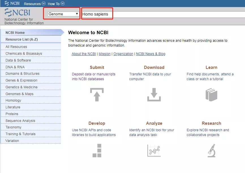The height and width of the screenshot is (173, 245).
Task: Click the Analyze chart icon
Action: point(154,150)
